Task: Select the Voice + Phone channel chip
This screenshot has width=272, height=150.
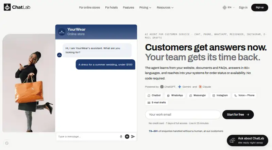Action: tap(244, 95)
